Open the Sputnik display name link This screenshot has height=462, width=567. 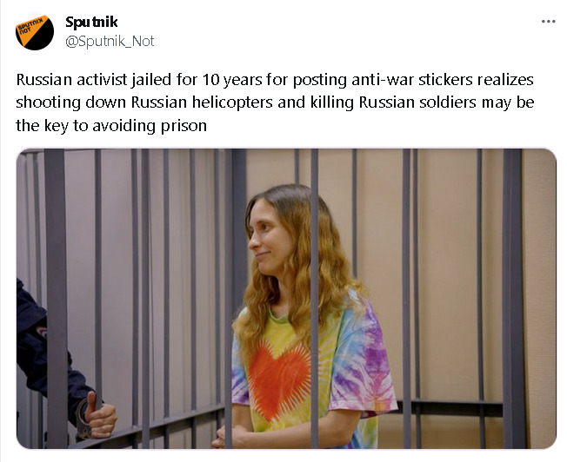[91, 22]
